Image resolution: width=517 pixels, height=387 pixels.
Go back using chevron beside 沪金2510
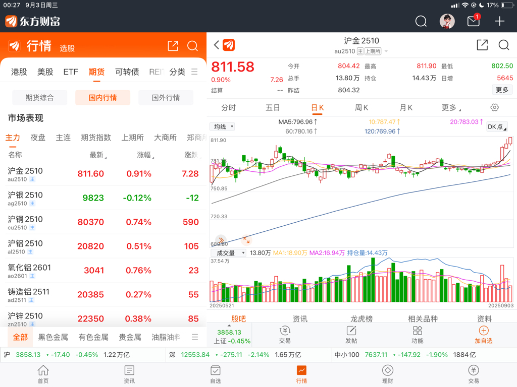[x=216, y=45]
